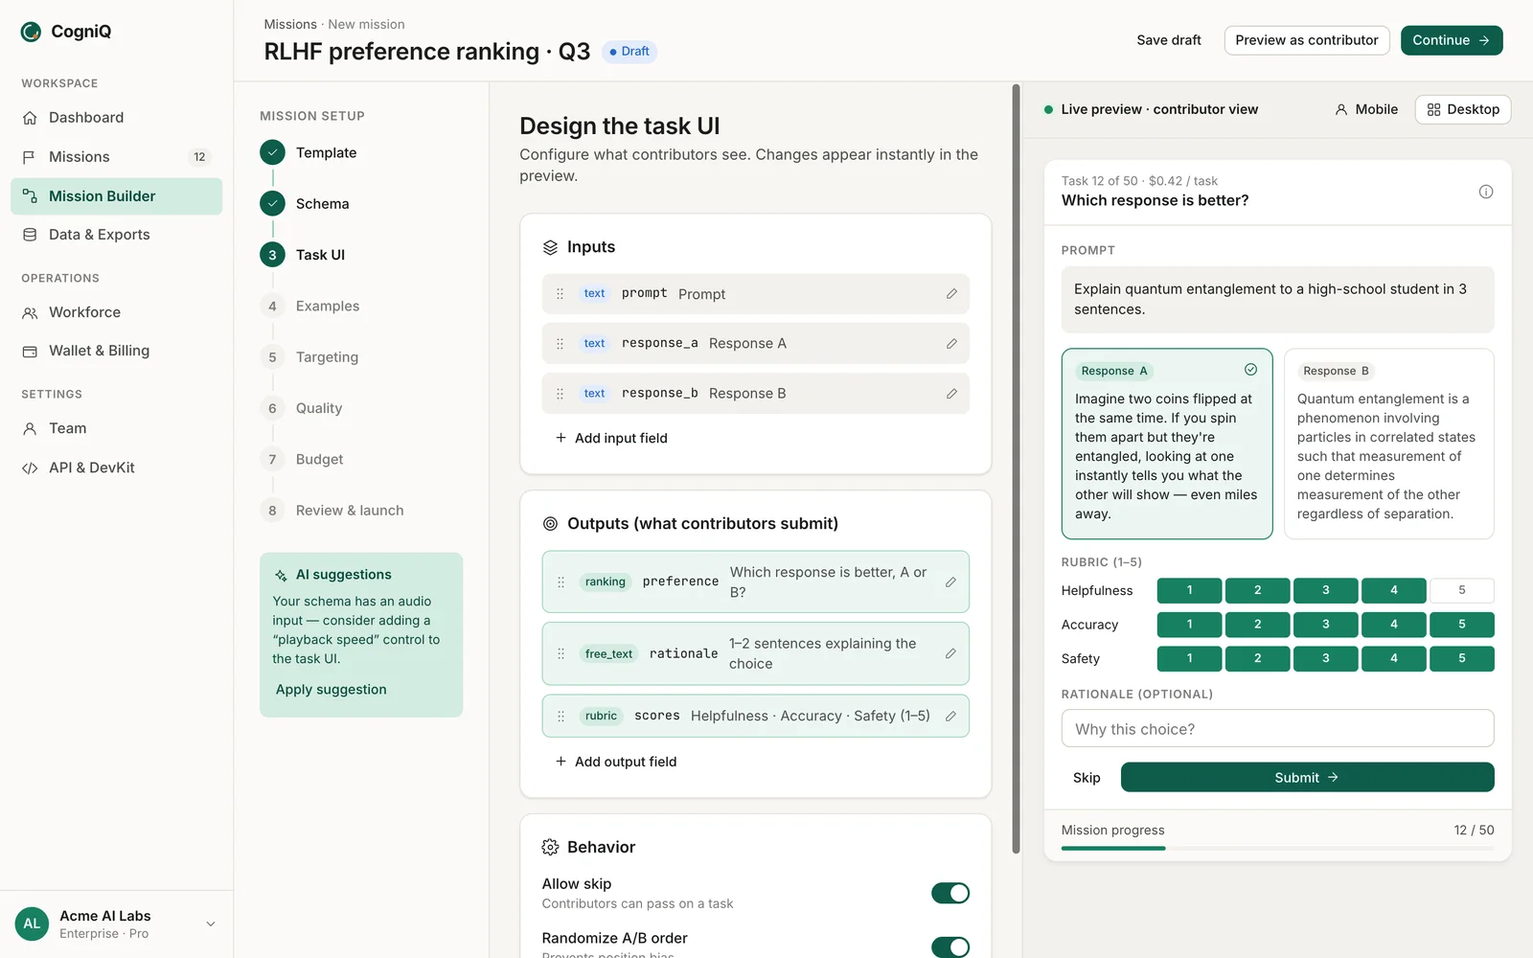
Task: Rate Accuracy as 3
Action: (1326, 625)
